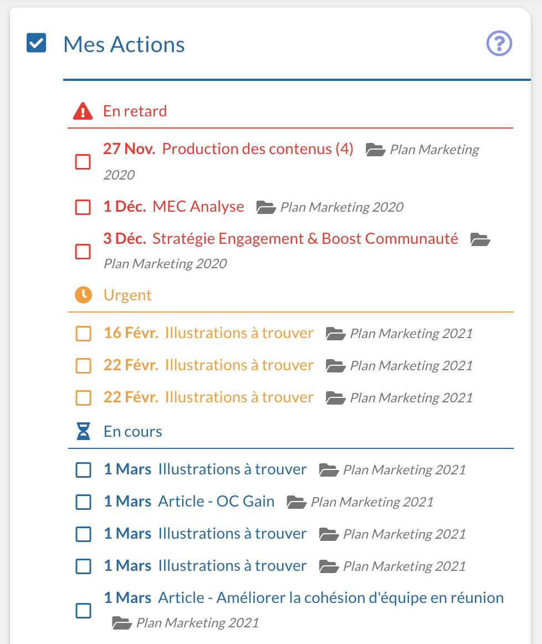Click folder icon next to Article - OC Gain

pos(296,502)
